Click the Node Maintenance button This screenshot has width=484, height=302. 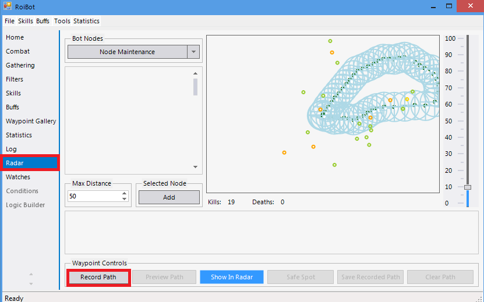pyautogui.click(x=127, y=52)
